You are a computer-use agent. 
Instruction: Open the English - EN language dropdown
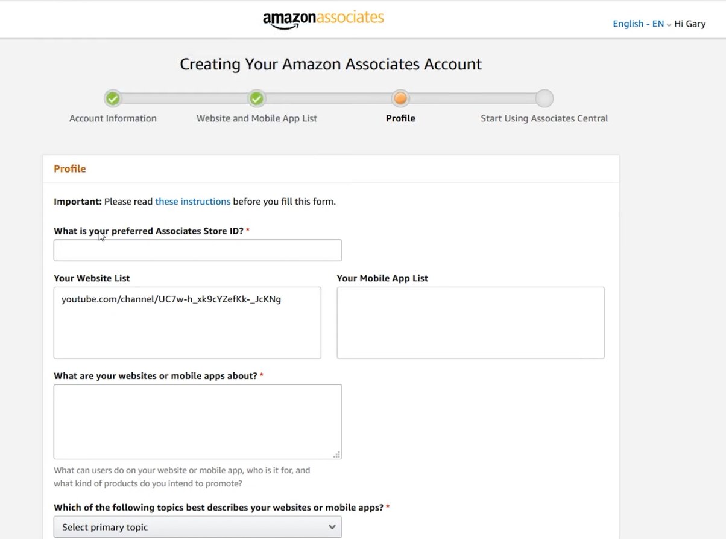click(x=642, y=24)
